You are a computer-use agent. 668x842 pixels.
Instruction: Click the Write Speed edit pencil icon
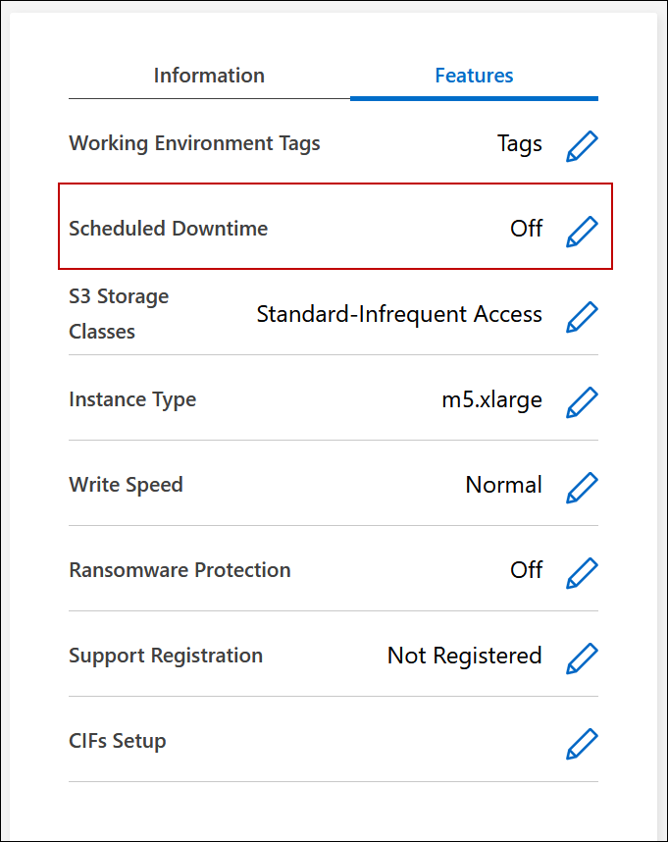point(582,487)
